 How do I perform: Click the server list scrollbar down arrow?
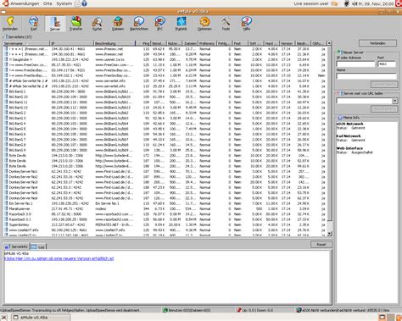(329, 234)
